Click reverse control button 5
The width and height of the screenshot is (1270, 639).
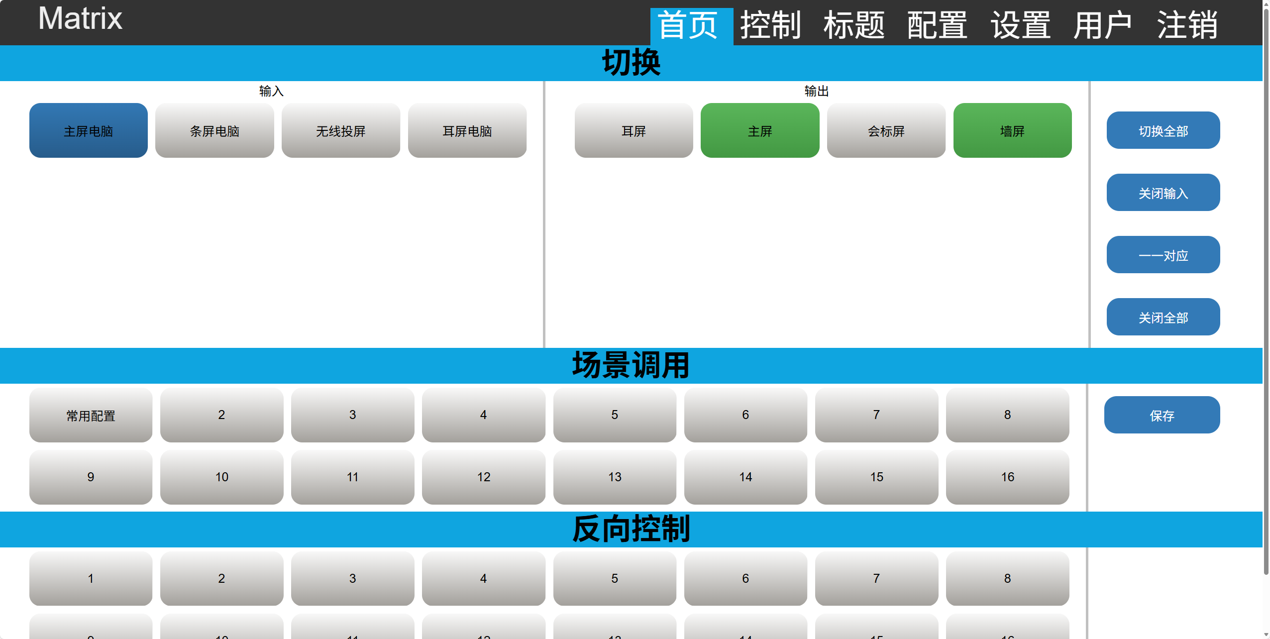pyautogui.click(x=615, y=578)
